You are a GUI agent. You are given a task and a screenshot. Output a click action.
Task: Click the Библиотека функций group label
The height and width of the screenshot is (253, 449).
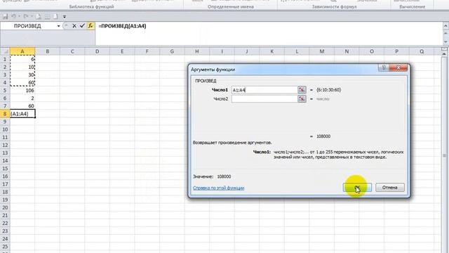pyautogui.click(x=91, y=6)
